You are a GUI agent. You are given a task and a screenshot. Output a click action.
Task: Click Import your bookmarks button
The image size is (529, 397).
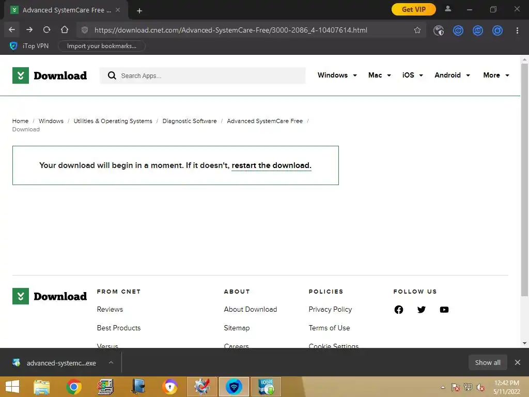point(102,46)
